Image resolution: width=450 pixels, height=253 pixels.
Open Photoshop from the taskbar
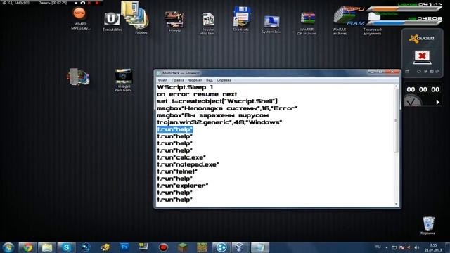[124, 247]
